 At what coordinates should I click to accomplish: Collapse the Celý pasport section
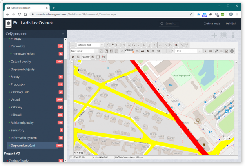pos(63,34)
